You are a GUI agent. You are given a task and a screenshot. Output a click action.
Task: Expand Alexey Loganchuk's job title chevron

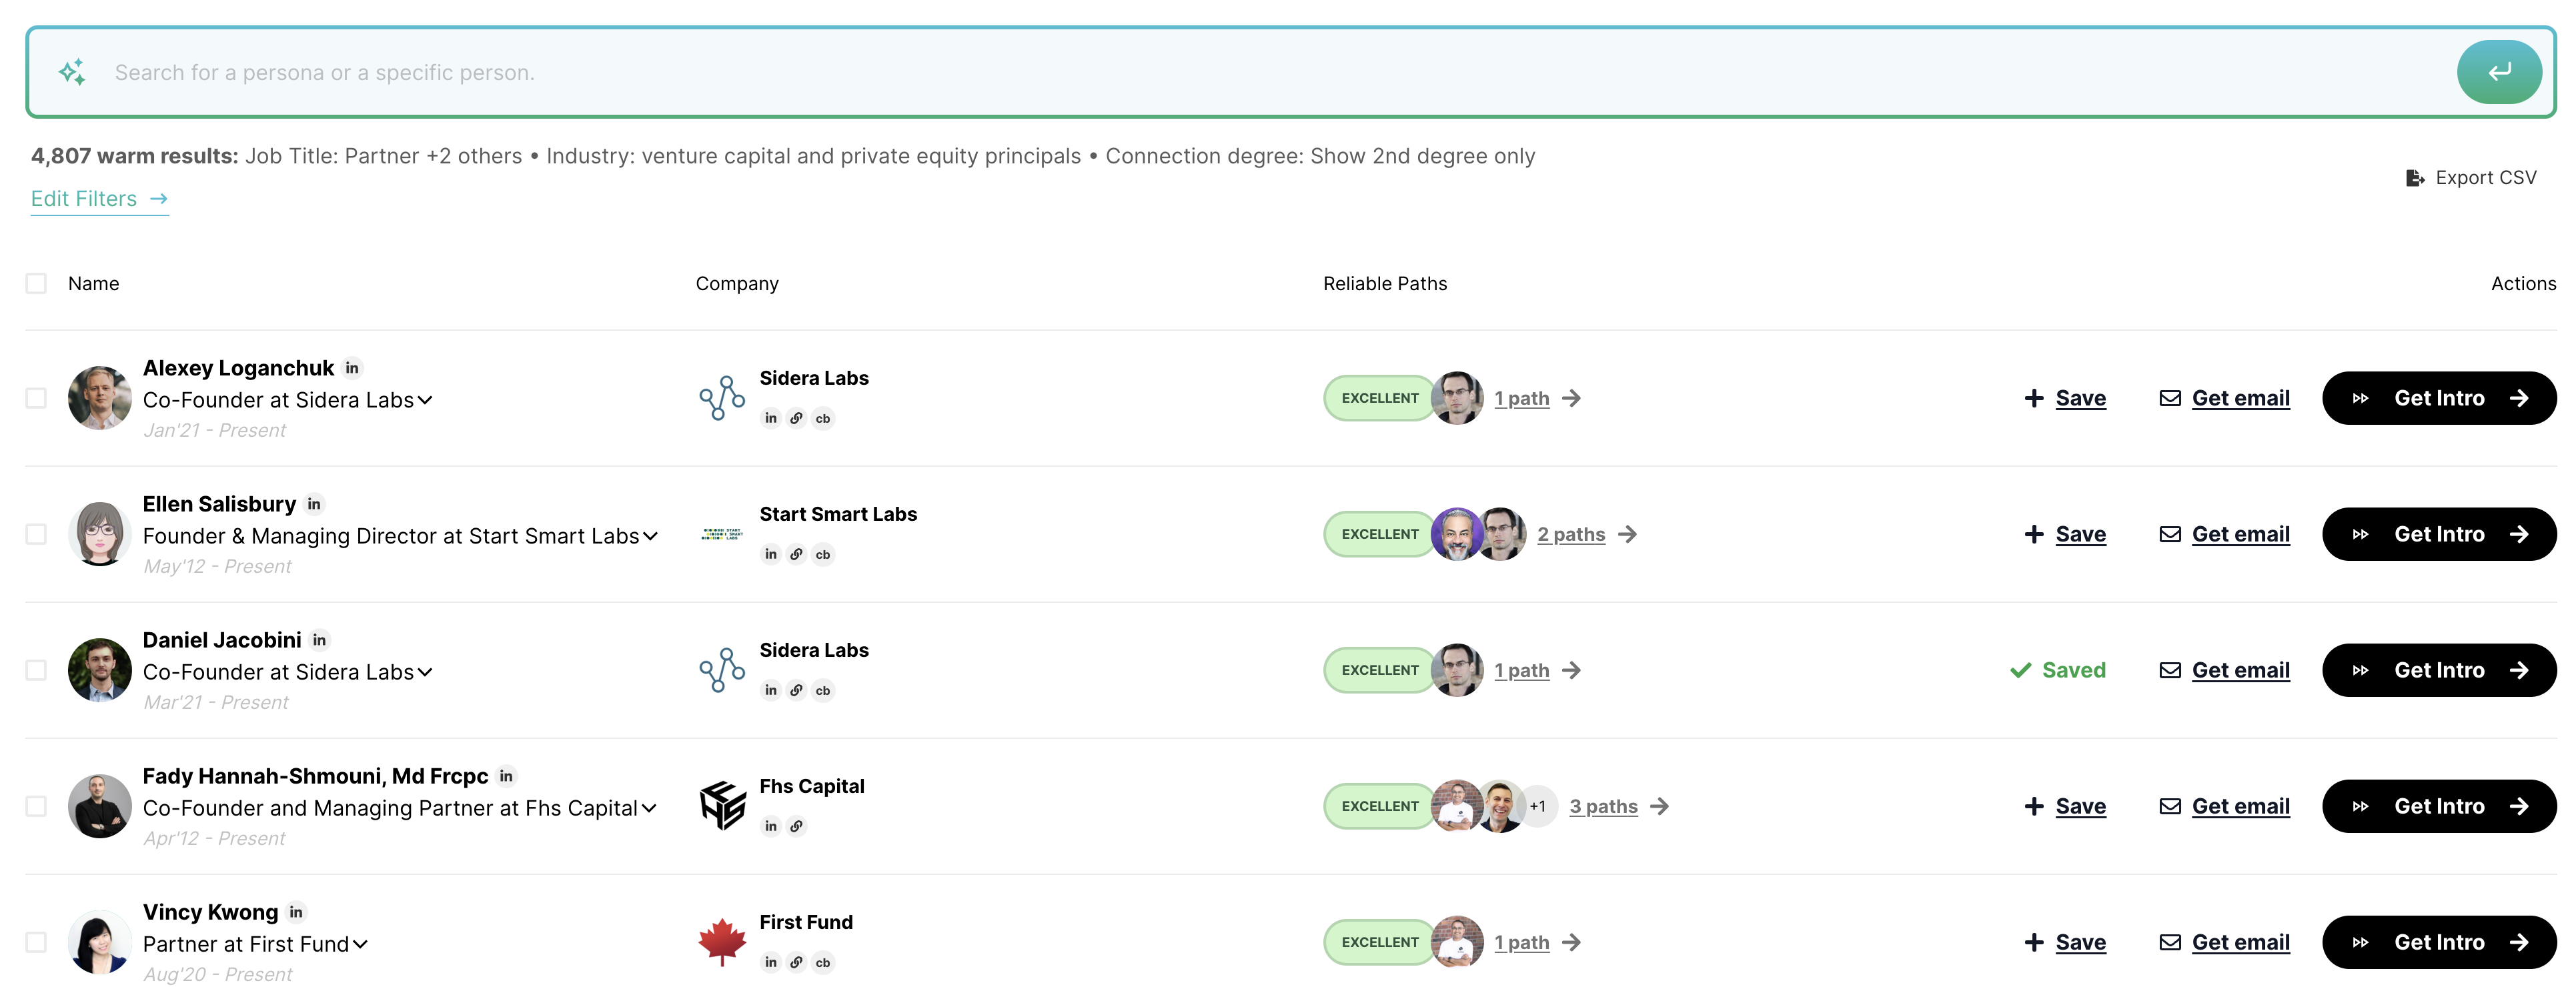coord(425,400)
